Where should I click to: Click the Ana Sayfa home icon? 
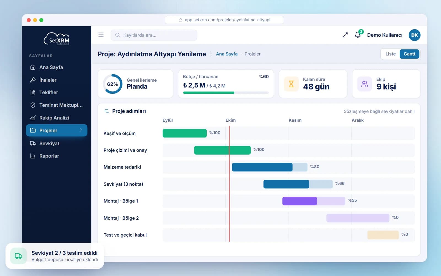click(x=33, y=67)
